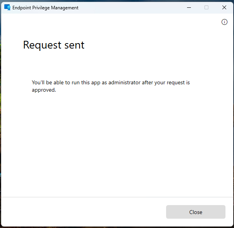
Task: Click the 'Endpoint Privilege Management' window title
Action: pos(45,8)
